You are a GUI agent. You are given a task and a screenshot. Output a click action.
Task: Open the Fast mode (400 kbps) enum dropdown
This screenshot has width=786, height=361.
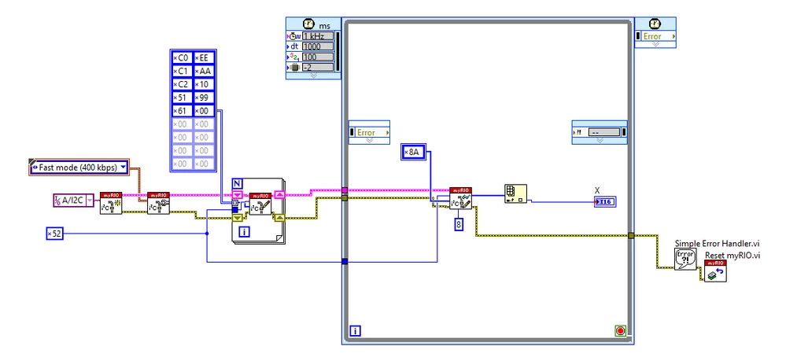[124, 168]
